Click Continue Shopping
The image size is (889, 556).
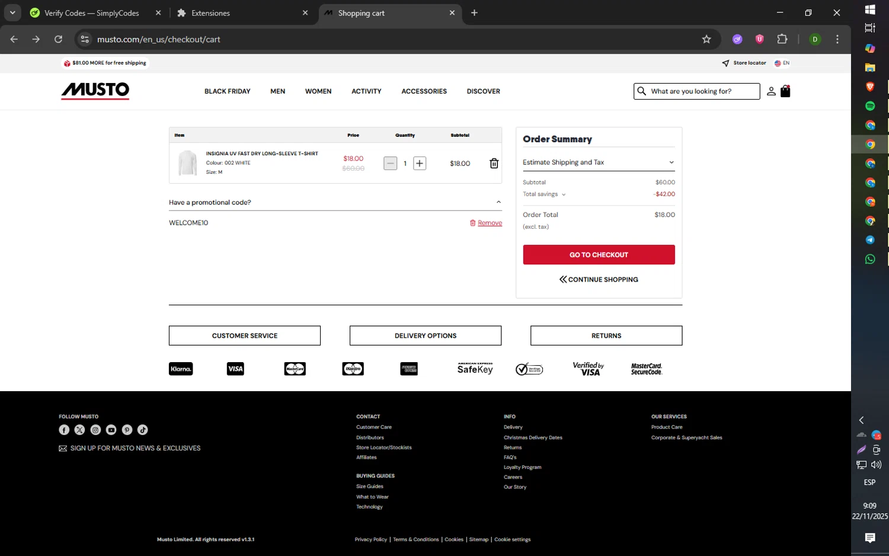tap(599, 280)
